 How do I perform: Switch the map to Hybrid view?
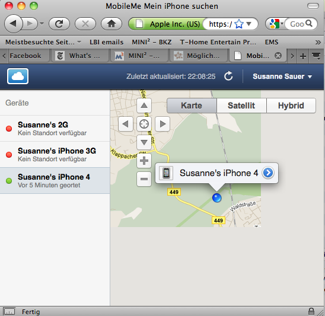coord(291,106)
